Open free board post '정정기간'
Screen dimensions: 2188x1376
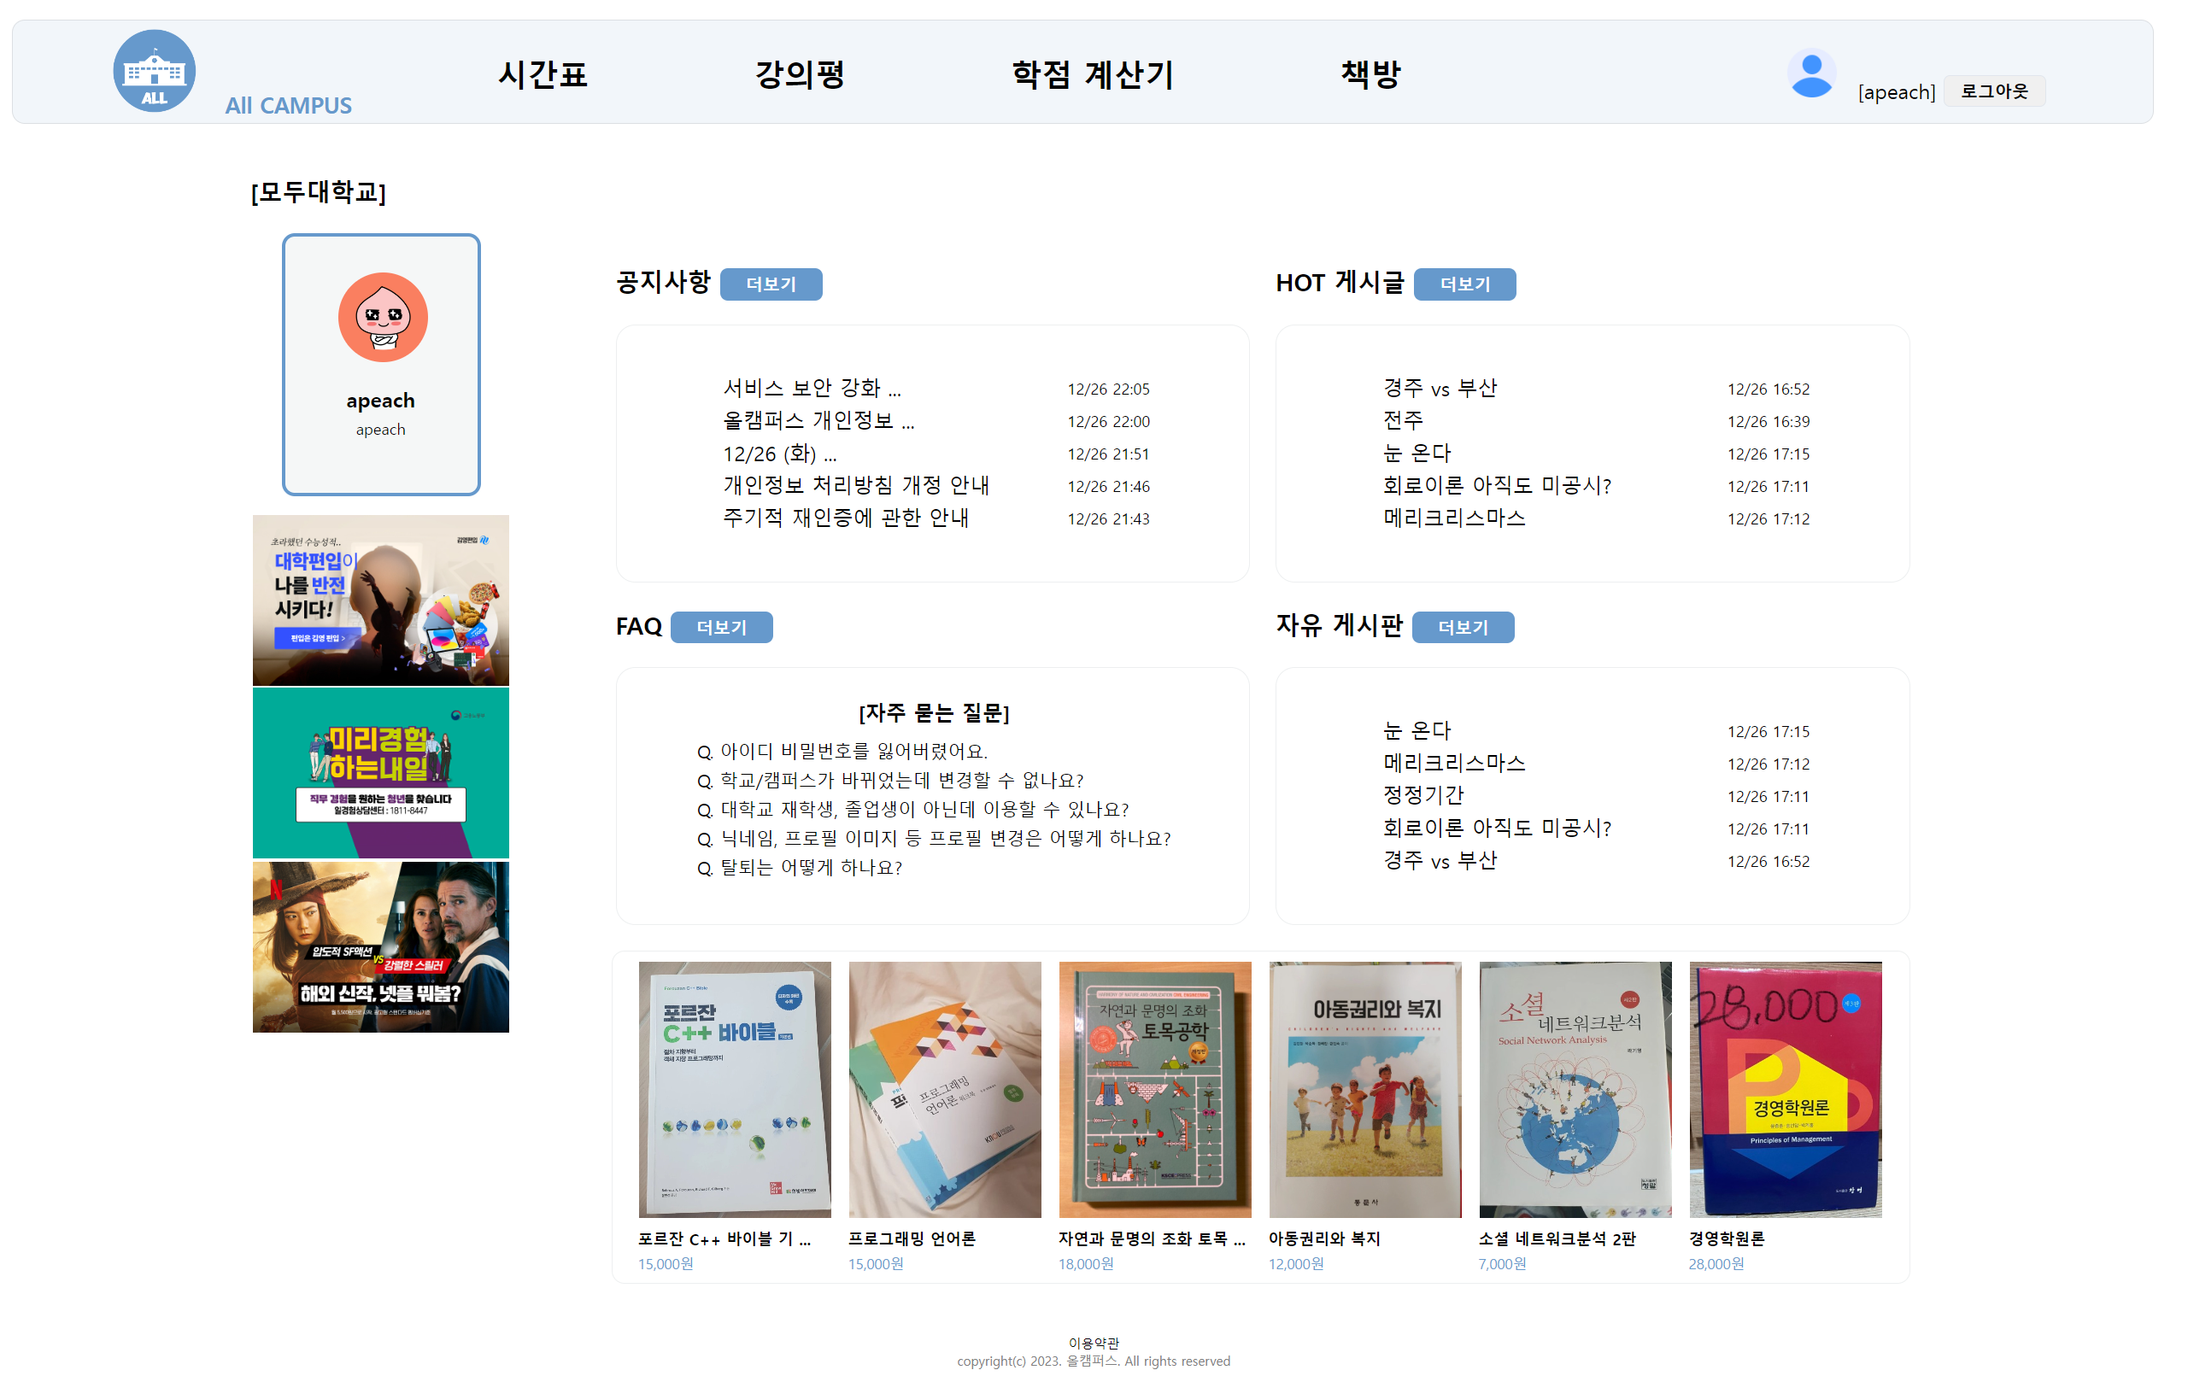click(x=1424, y=796)
